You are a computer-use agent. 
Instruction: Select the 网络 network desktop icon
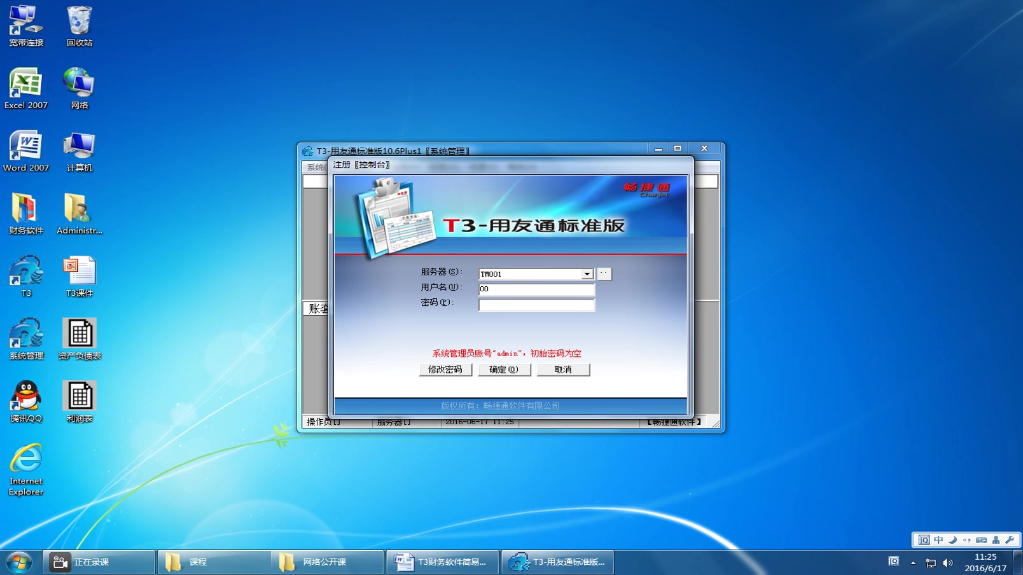[x=80, y=88]
